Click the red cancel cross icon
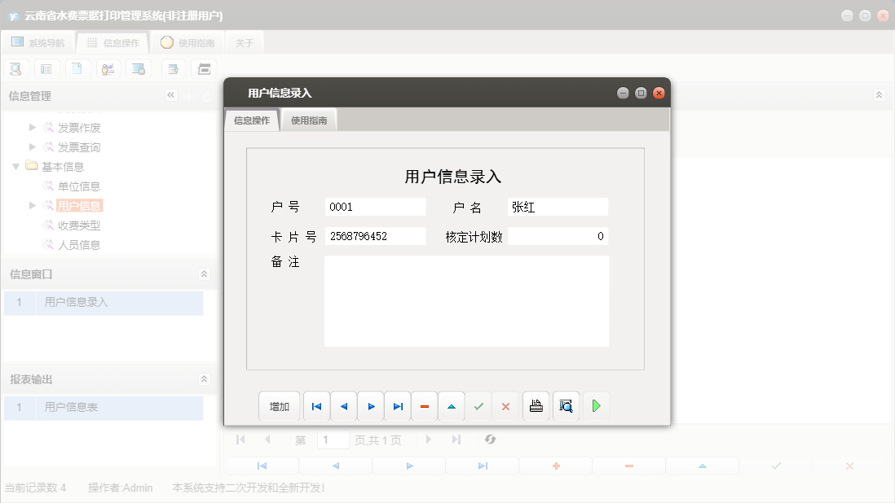The height and width of the screenshot is (503, 895). (x=505, y=406)
